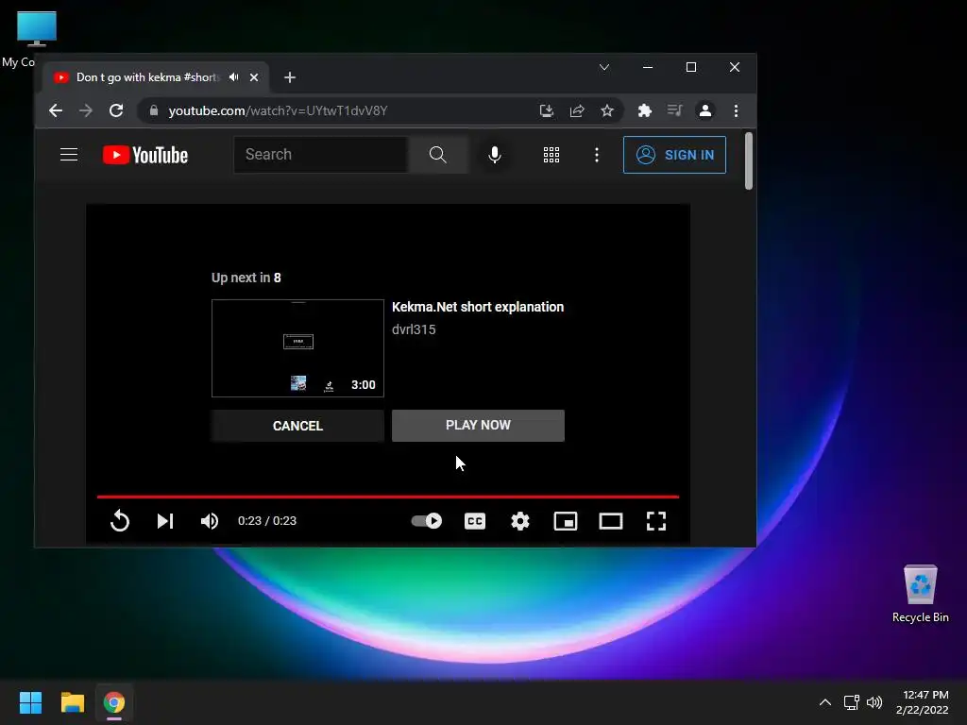Viewport: 967px width, 725px height.
Task: Click SIGN IN button
Action: 674,155
